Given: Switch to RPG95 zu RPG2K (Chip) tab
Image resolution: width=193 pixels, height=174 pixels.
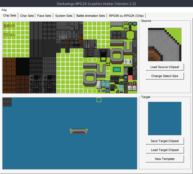Looking at the screenshot, I should pos(126,16).
